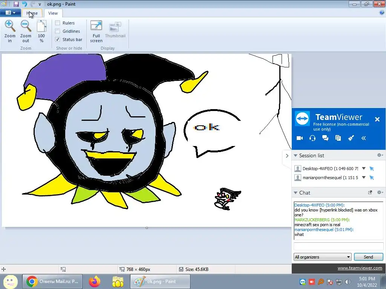Click the TeamViewer file transfer icon
This screenshot has height=289, width=386.
pos(338,138)
